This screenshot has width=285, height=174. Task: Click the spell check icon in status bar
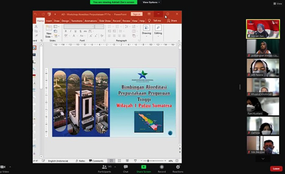point(43,161)
